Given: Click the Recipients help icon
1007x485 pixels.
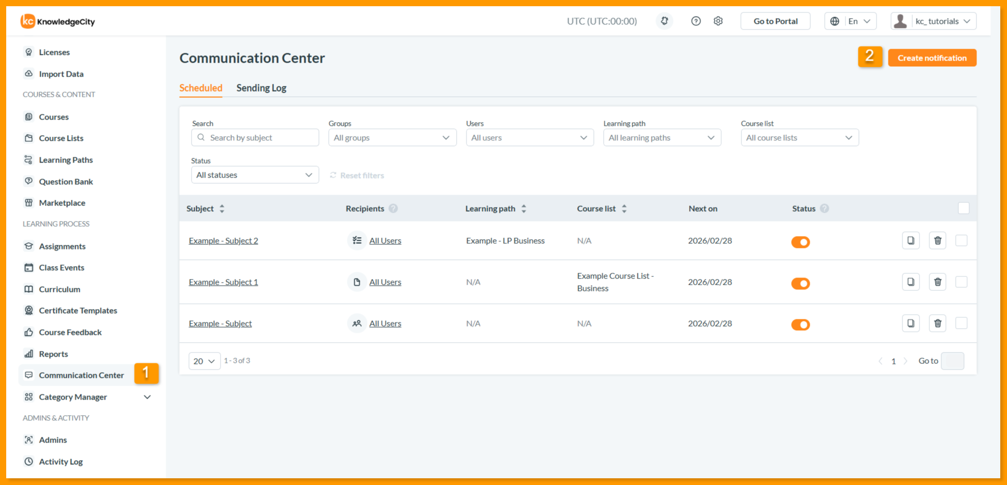Looking at the screenshot, I should coord(393,209).
